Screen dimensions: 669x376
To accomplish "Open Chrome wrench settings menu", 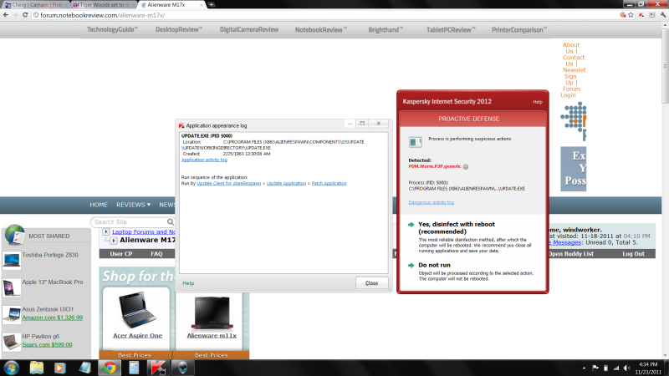I will click(662, 15).
